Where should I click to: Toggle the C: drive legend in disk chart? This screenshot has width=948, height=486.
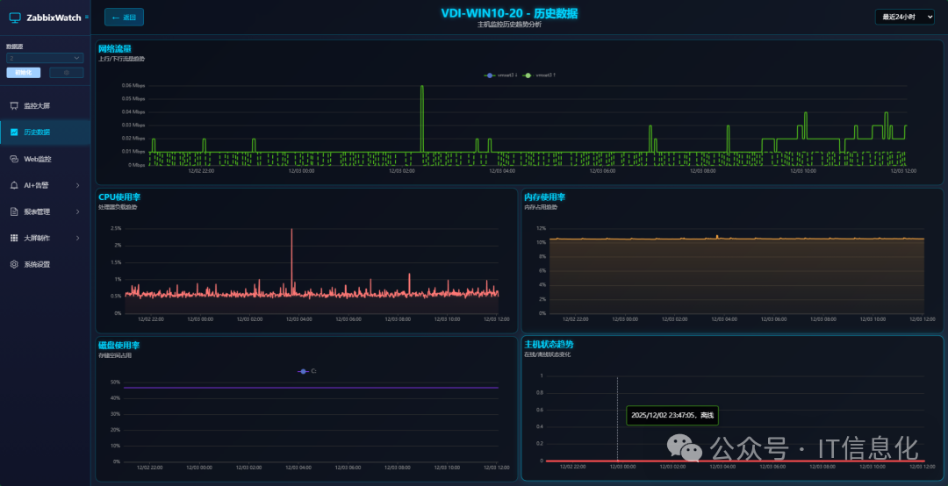point(307,372)
